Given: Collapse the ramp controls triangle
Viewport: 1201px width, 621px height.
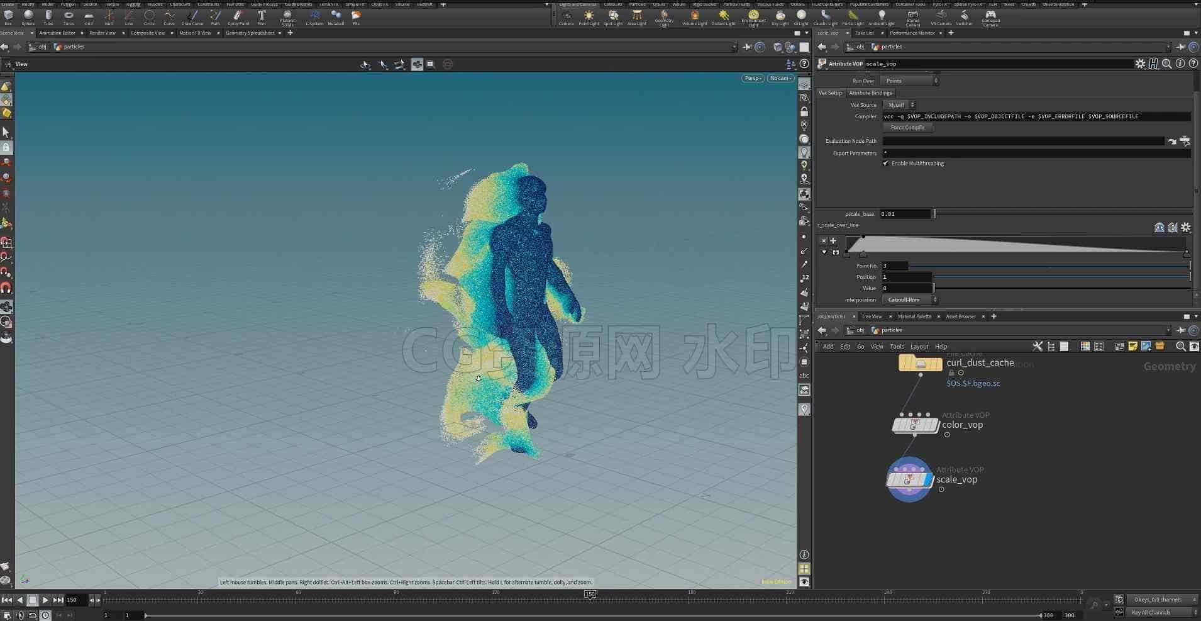Looking at the screenshot, I should click(824, 252).
